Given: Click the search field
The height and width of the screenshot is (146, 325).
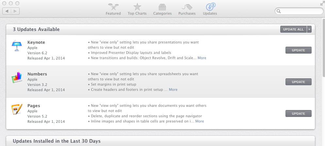Looking at the screenshot, I should (301, 11).
